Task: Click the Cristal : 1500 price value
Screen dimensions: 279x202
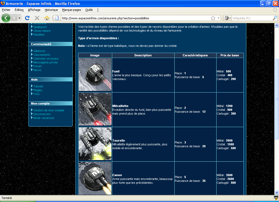Action: 225,144
